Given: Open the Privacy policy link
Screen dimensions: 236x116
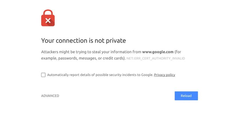Looking at the screenshot, I should pos(164,75).
